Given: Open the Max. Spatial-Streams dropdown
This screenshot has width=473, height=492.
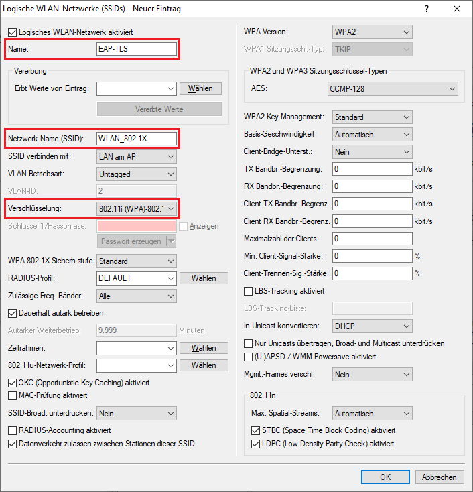Looking at the screenshot, I should (372, 414).
